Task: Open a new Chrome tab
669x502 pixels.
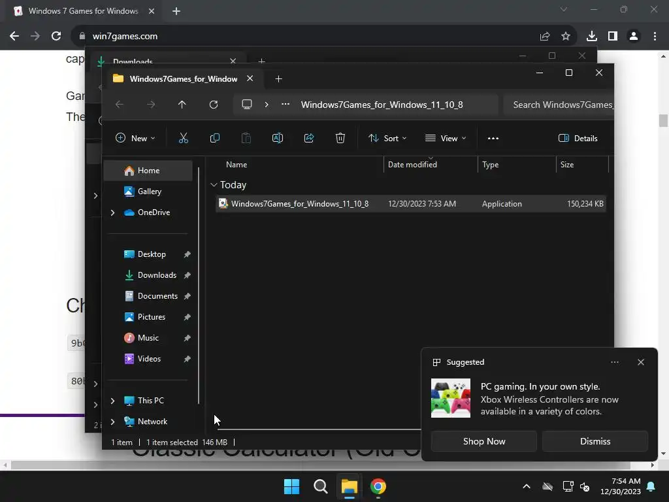Action: point(176,11)
